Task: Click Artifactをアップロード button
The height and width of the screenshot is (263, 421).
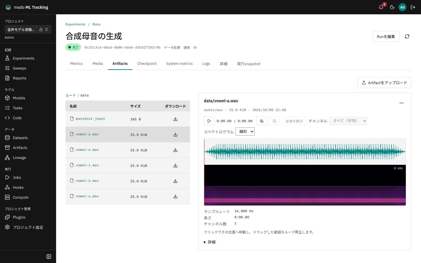Action: pos(384,83)
